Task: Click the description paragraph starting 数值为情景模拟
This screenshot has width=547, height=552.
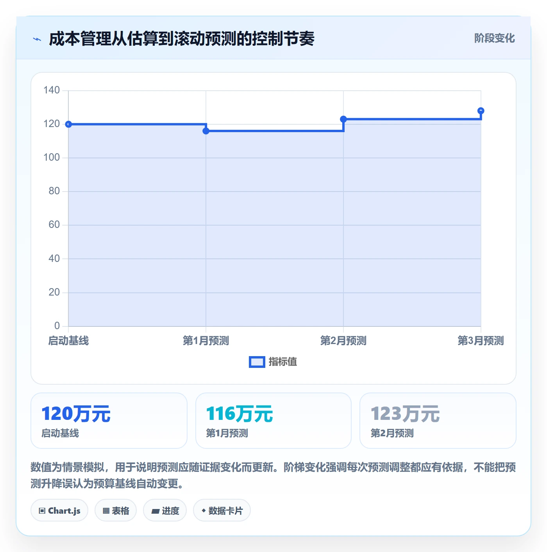Action: [273, 475]
